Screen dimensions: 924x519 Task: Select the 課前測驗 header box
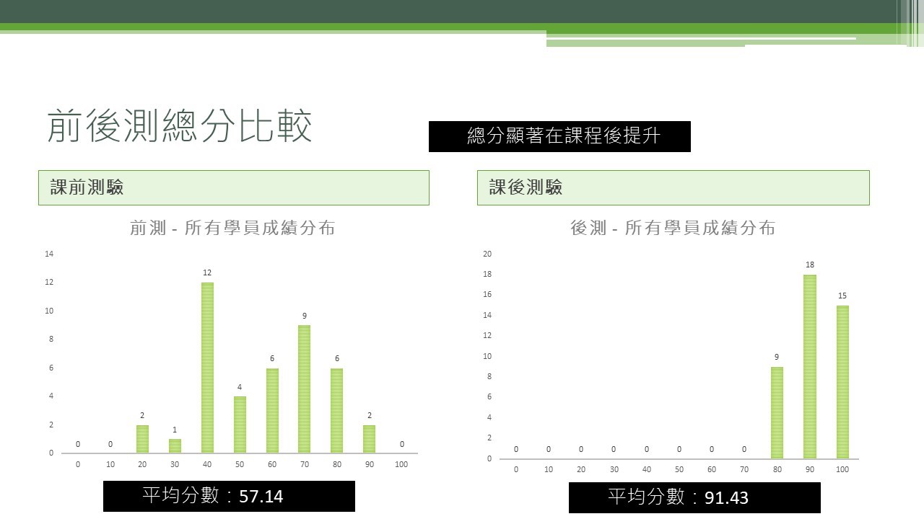[234, 187]
